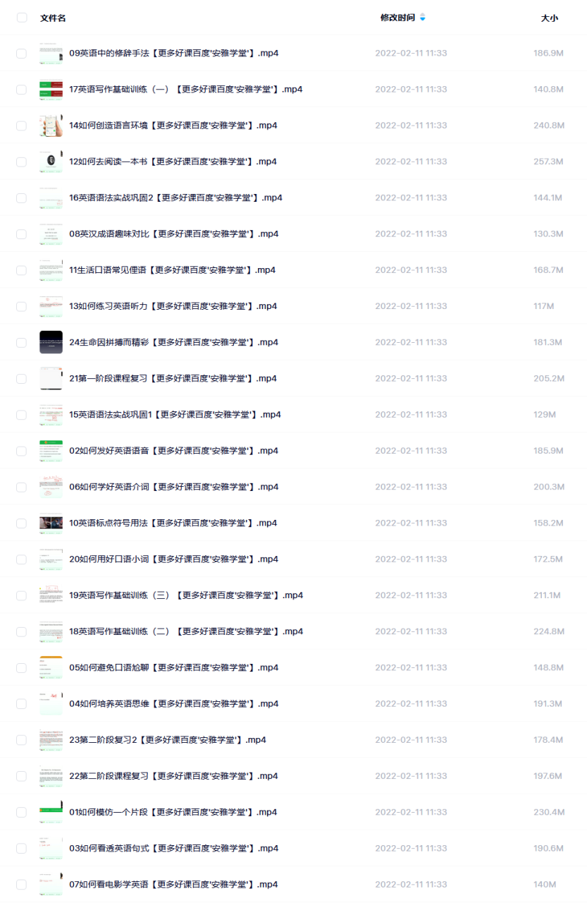Click the 修改时间 column header text
This screenshot has height=903, width=587.
click(x=397, y=18)
